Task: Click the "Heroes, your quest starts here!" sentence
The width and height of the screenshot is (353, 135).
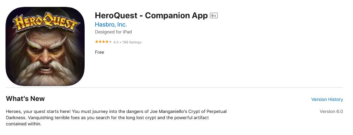Action: coord(38,112)
